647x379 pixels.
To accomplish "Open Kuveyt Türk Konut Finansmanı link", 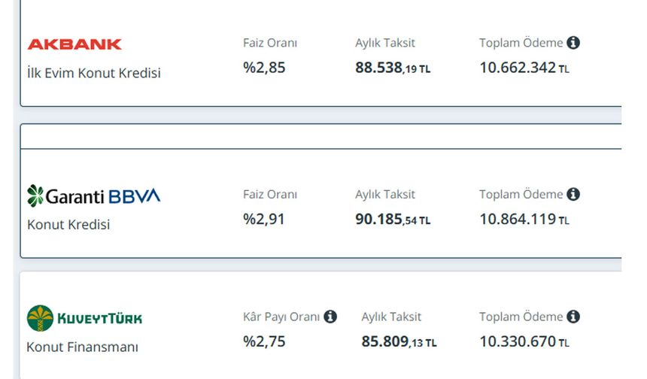I will (x=82, y=347).
